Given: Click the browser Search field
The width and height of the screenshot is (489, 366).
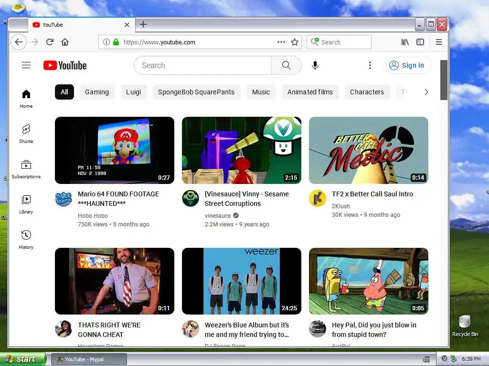Looking at the screenshot, I should pos(339,42).
